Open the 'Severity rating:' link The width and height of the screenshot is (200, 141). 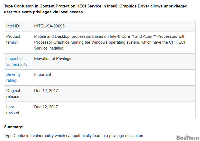pos(13,77)
